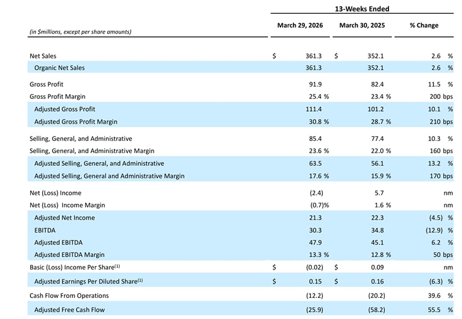Click the '13-Weeks Ended' heading
This screenshot has width=462, height=319.
click(x=362, y=9)
